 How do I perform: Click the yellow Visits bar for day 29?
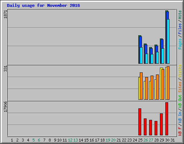click(x=161, y=84)
